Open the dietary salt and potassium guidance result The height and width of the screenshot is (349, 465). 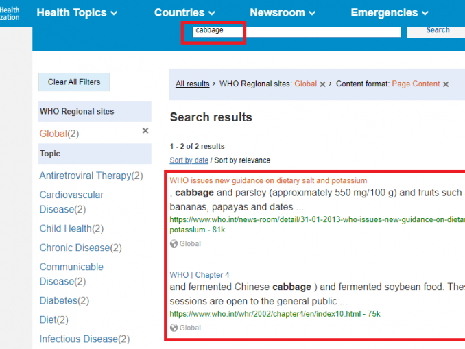(268, 180)
